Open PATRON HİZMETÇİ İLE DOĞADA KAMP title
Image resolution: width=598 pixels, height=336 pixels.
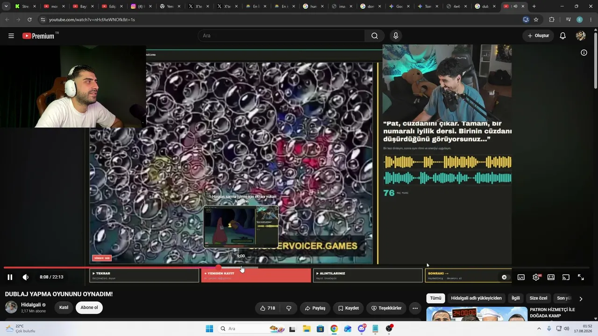(552, 313)
